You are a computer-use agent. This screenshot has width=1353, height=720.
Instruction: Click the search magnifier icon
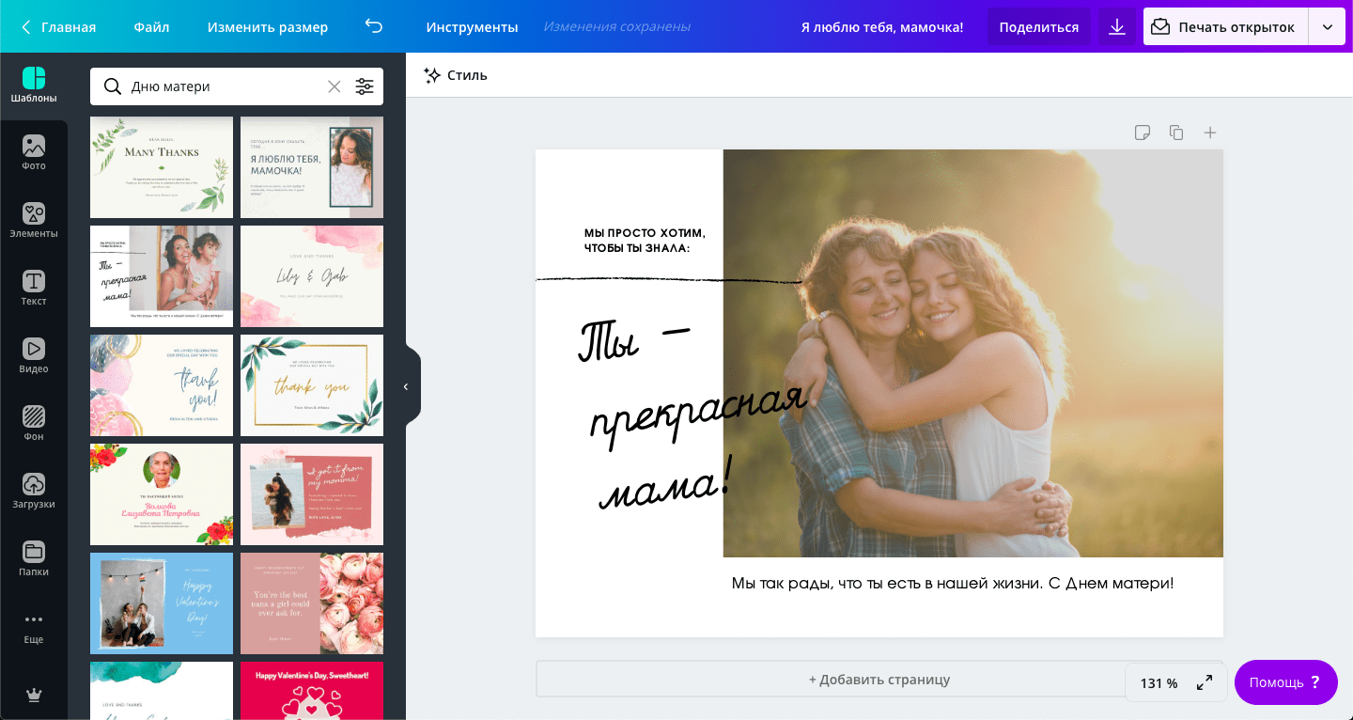point(113,86)
